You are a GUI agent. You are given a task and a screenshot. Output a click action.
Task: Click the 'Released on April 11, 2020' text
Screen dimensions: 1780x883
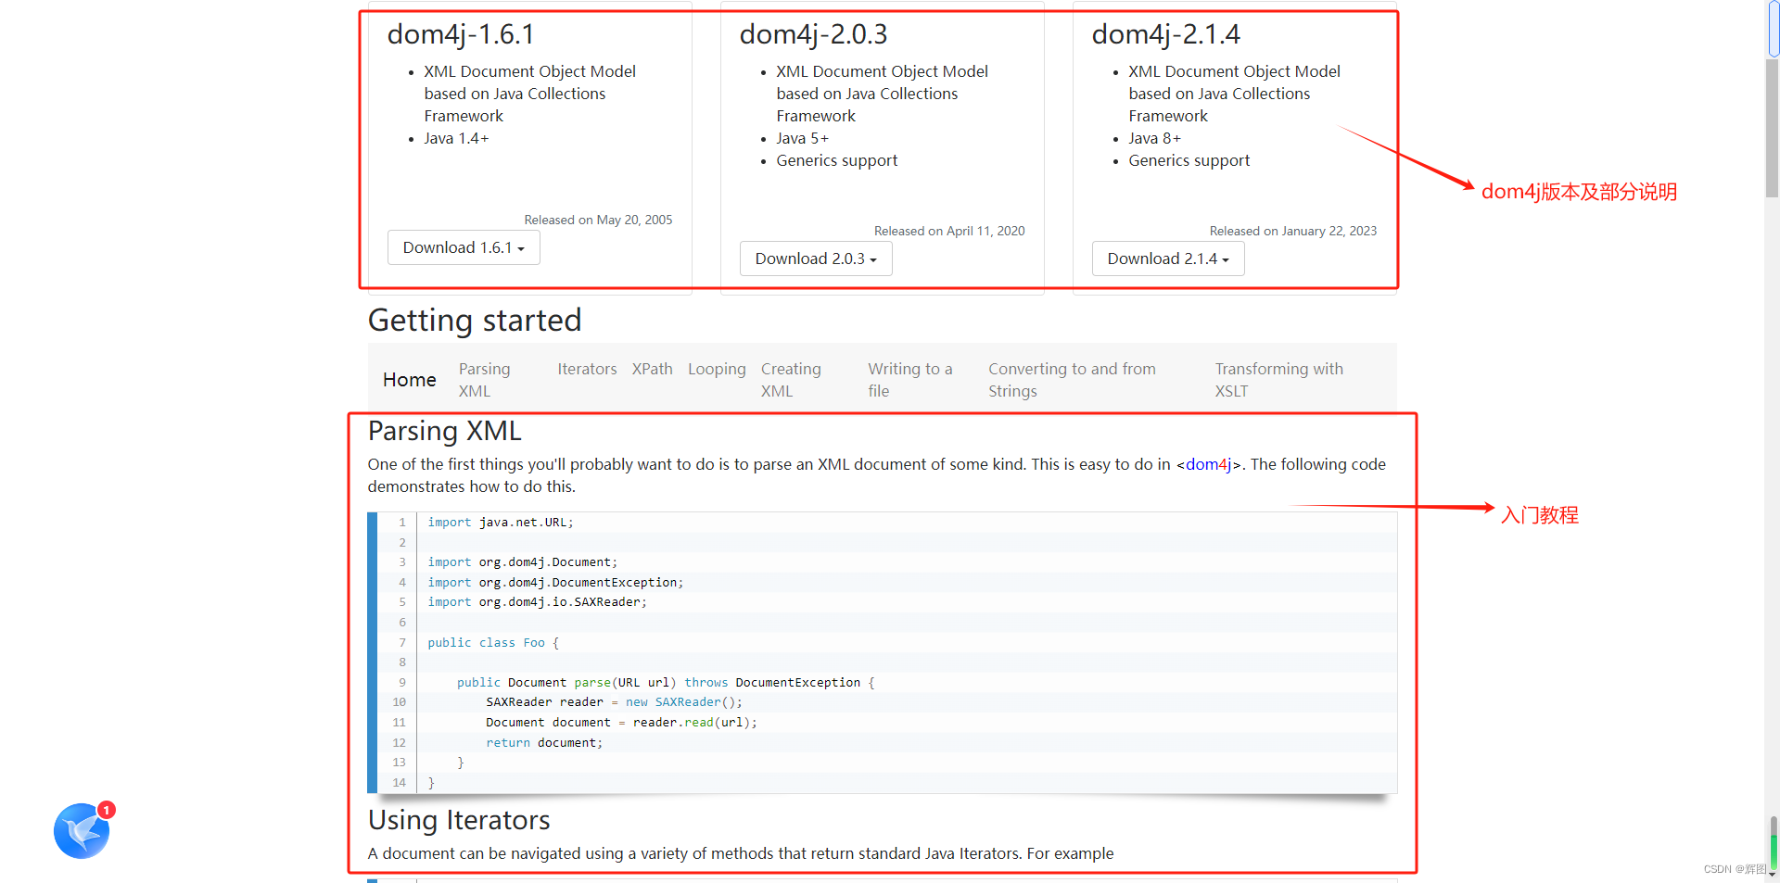click(x=949, y=231)
